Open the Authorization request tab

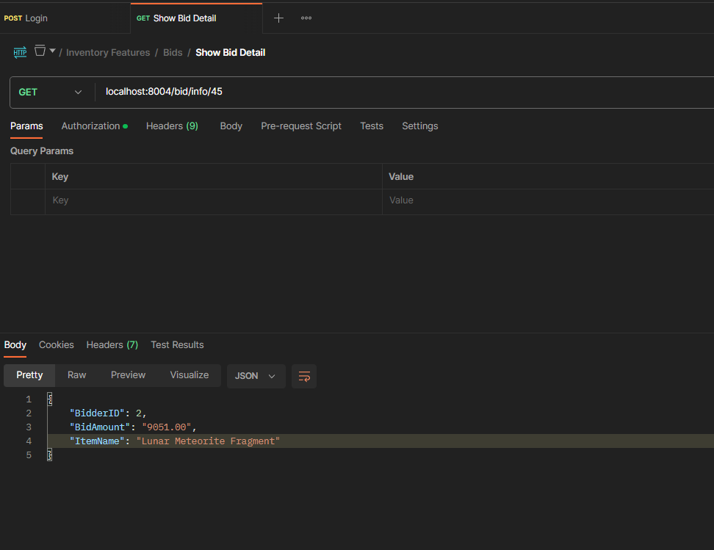[x=90, y=126]
